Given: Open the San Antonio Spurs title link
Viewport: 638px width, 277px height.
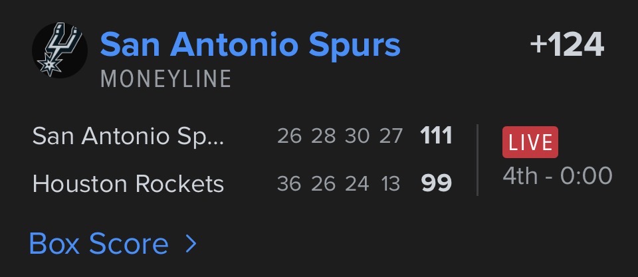Looking at the screenshot, I should click(250, 45).
